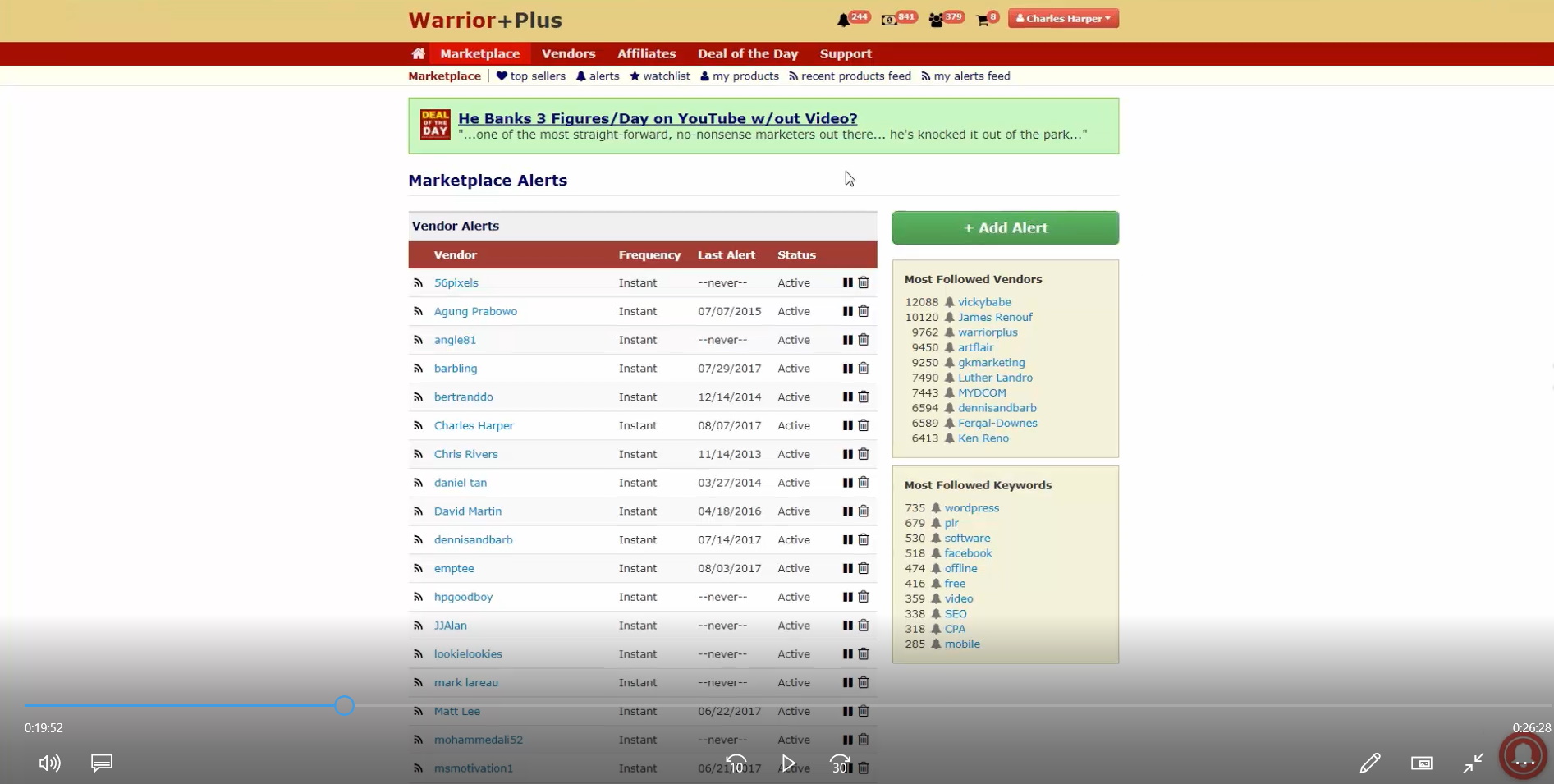Image resolution: width=1554 pixels, height=784 pixels.
Task: Select the Marketplace tab in red bar
Action: point(480,53)
